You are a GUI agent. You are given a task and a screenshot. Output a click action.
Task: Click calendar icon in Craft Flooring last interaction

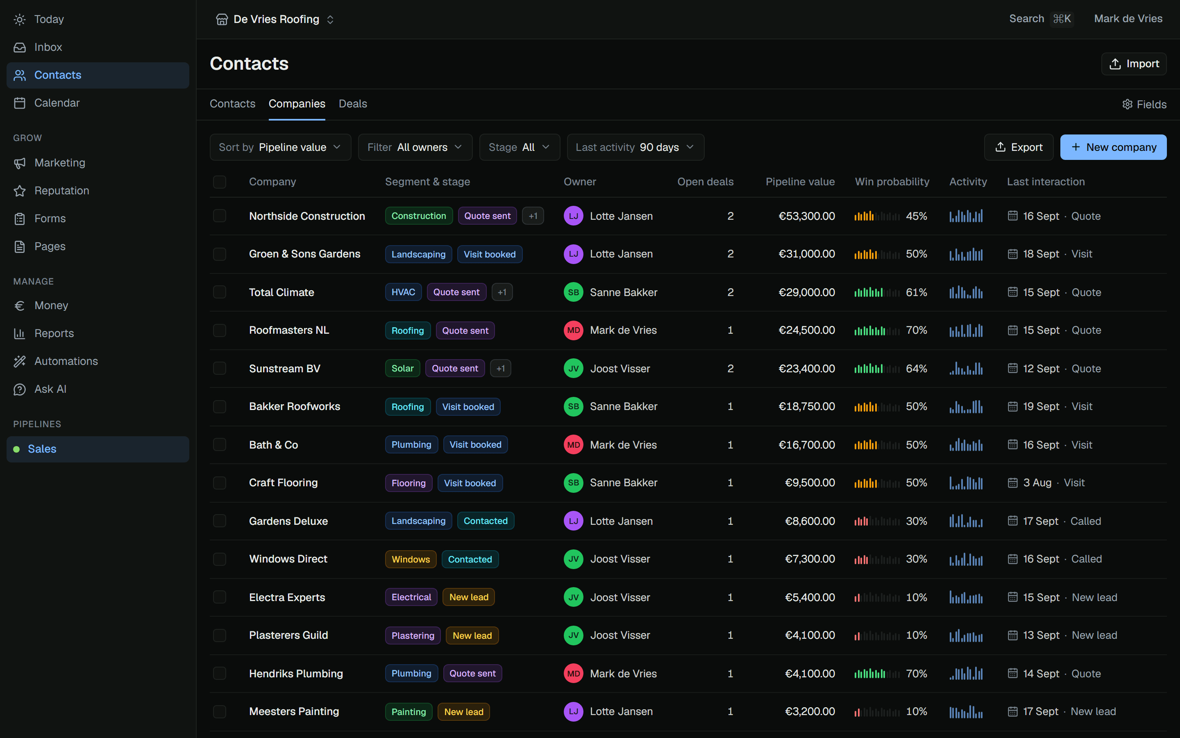[x=1013, y=483]
